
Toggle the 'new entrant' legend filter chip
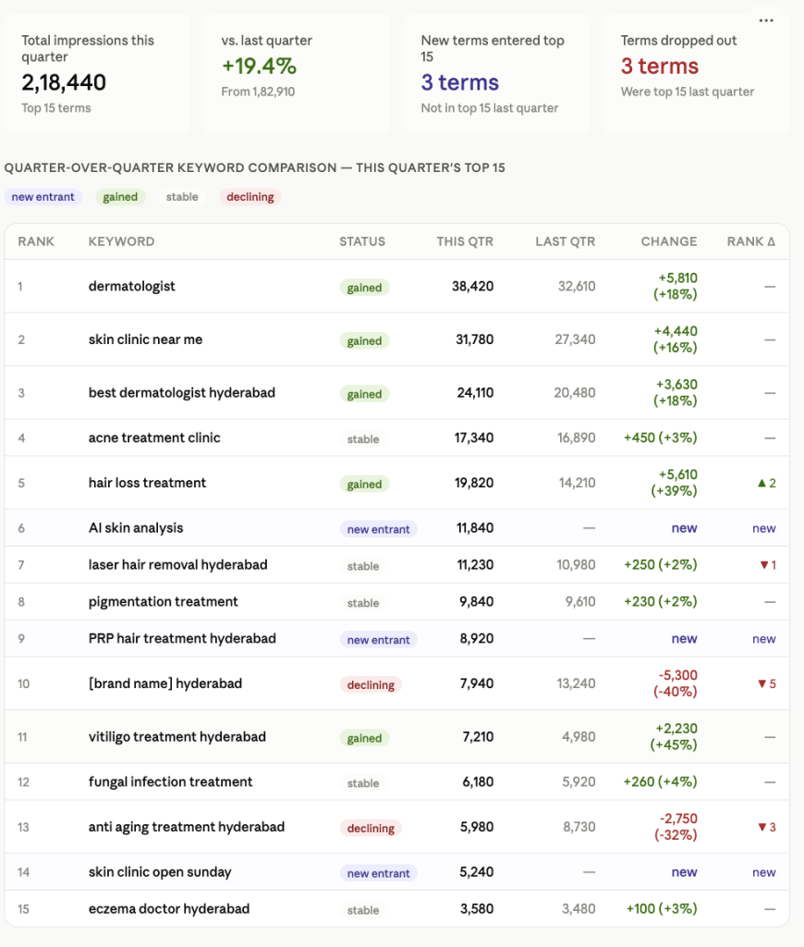point(43,197)
